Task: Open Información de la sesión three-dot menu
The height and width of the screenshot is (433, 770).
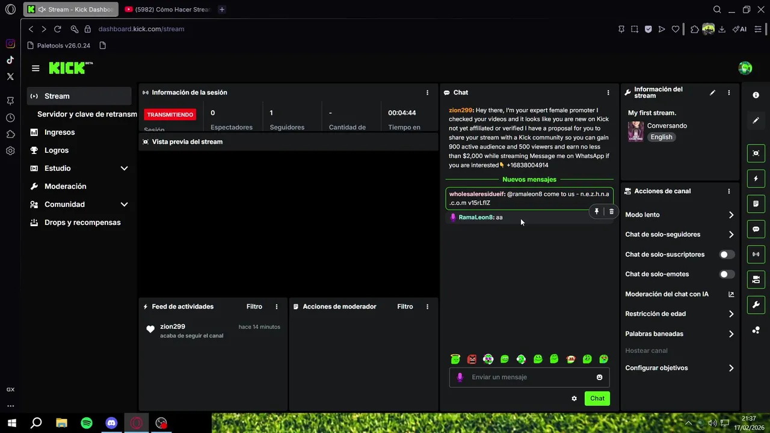Action: coord(428,93)
